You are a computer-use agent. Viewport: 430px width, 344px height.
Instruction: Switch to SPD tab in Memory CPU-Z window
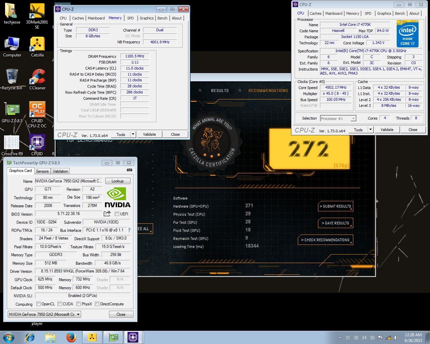pyautogui.click(x=131, y=18)
